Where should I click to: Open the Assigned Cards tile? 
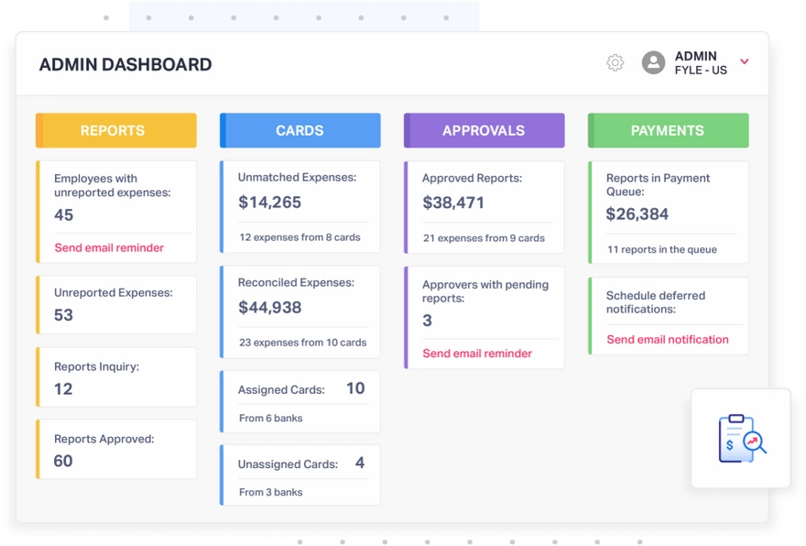[x=300, y=401]
